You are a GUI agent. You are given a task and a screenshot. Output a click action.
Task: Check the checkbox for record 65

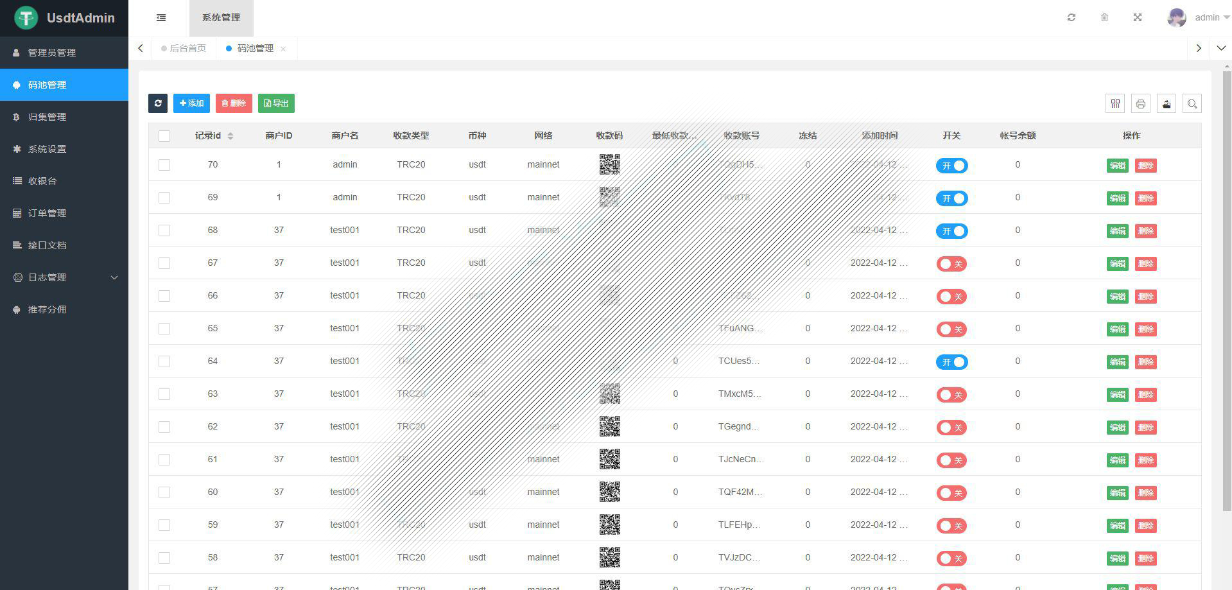point(164,329)
